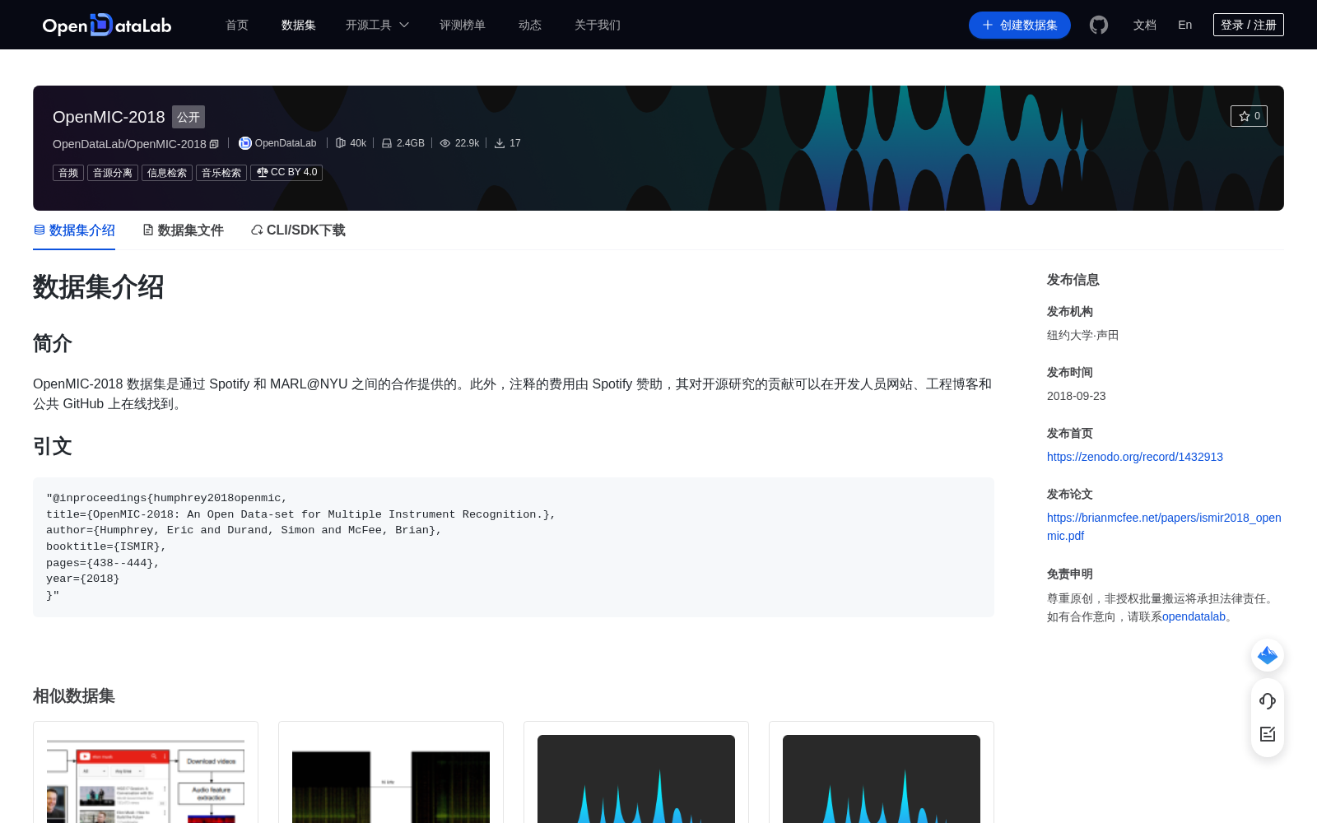Open the second similar dataset spectrogram thumbnail
Viewport: 1317px width, 823px height.
[391, 779]
